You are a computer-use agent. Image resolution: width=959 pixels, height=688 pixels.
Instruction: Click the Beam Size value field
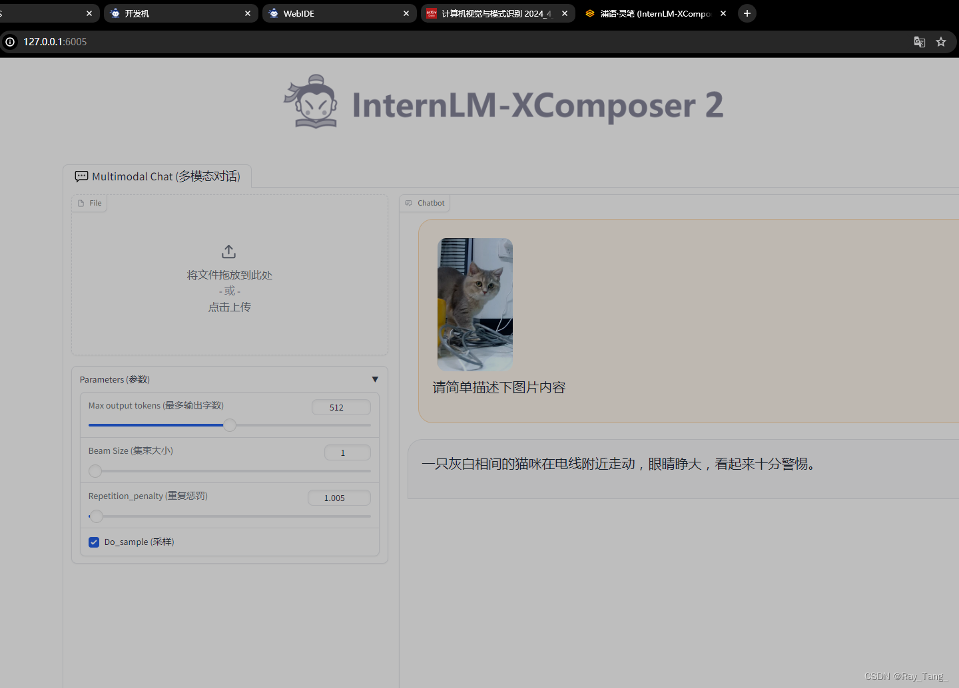point(348,452)
